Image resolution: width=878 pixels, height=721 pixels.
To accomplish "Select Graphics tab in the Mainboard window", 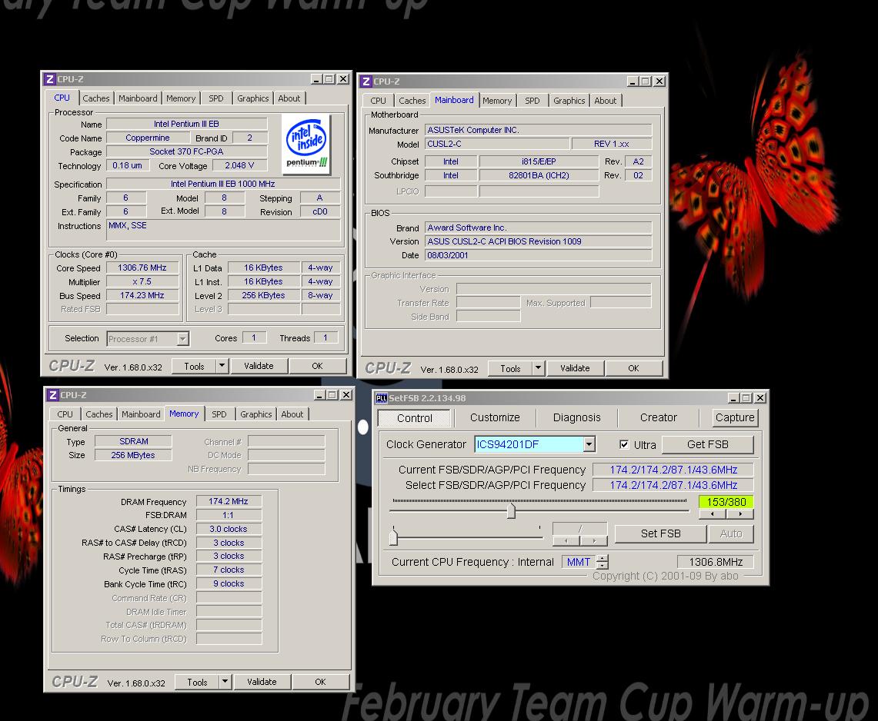I will (x=569, y=101).
